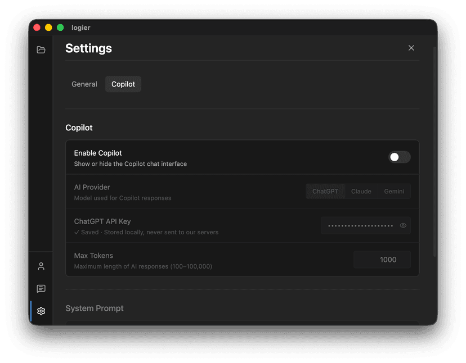Viewport: 466px width, 363px height.
Task: Choose Claude as AI provider
Action: click(x=361, y=192)
